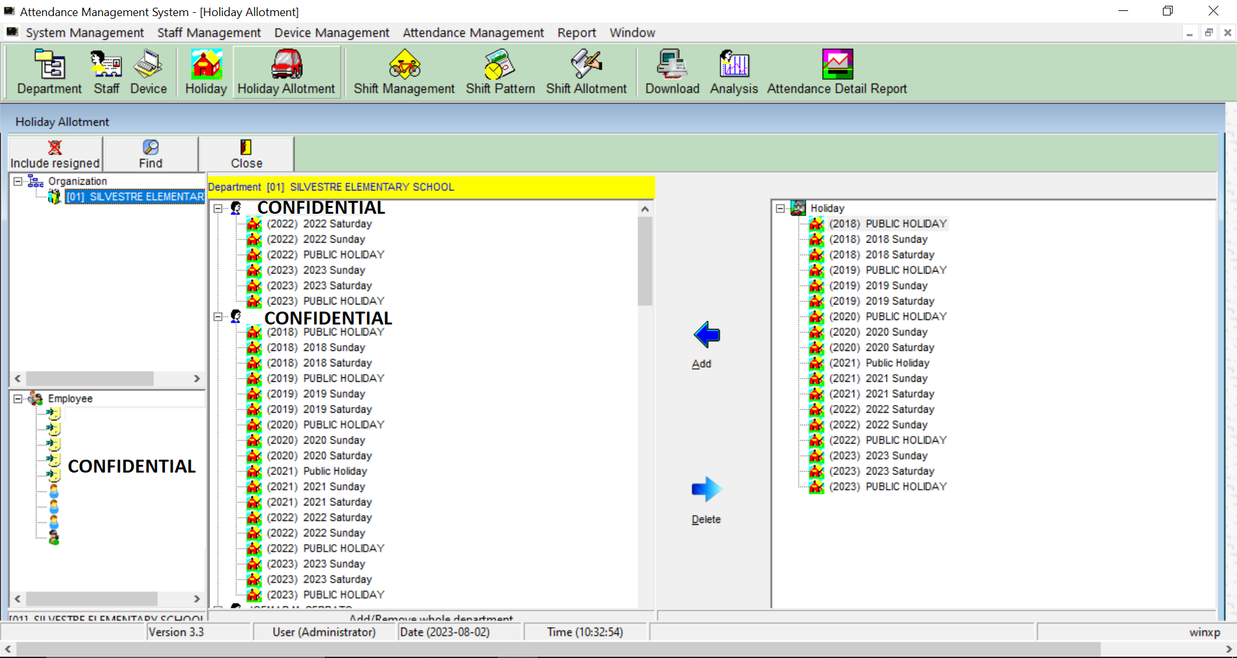Select (2019) 2019 Saturday in Holiday tree

[881, 301]
